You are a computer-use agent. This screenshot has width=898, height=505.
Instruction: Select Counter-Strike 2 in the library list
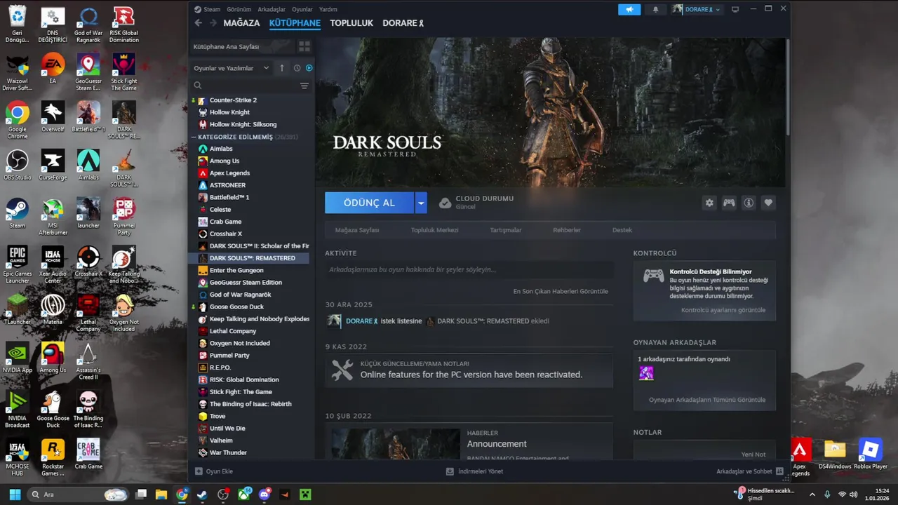click(233, 100)
